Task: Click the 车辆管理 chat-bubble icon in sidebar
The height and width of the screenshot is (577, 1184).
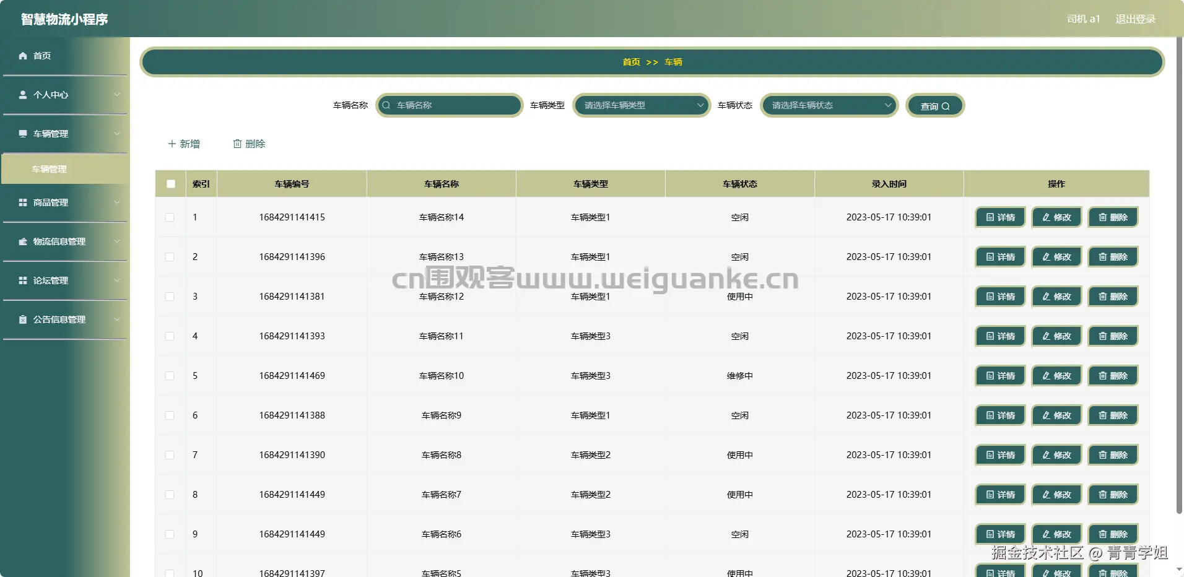Action: (x=23, y=134)
